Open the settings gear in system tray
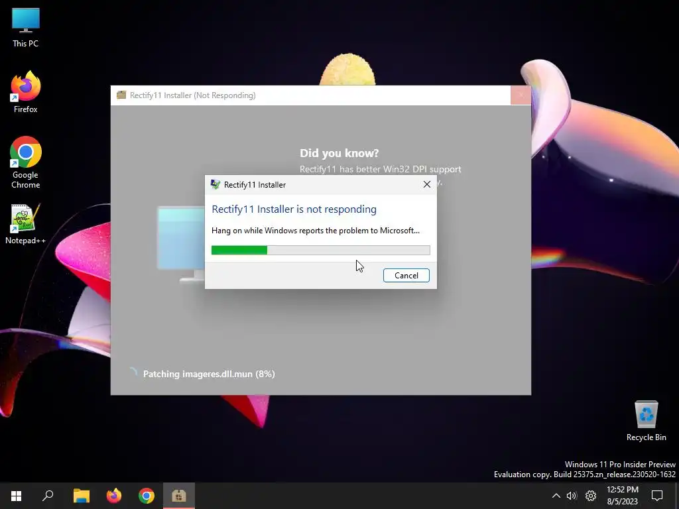Screen dimensions: 679x509 (x=591, y=496)
